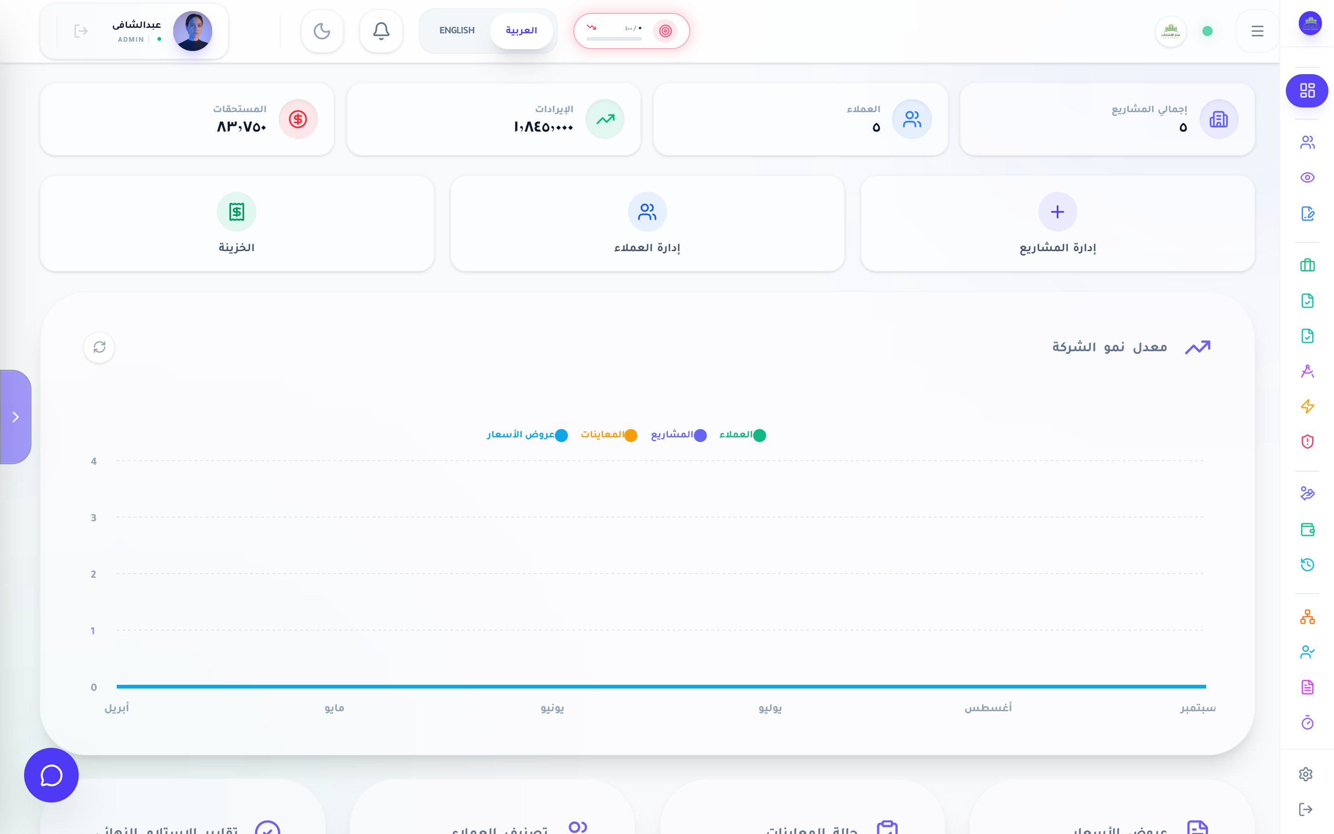Click the إجمالي المشاريع stat card
This screenshot has height=834, width=1334.
pos(1107,119)
